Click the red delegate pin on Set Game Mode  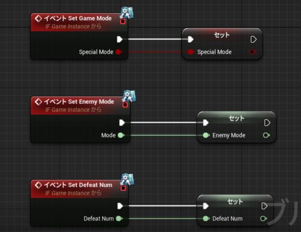pos(123,22)
